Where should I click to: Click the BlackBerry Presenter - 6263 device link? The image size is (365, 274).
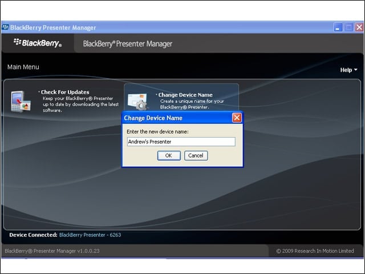(x=90, y=235)
